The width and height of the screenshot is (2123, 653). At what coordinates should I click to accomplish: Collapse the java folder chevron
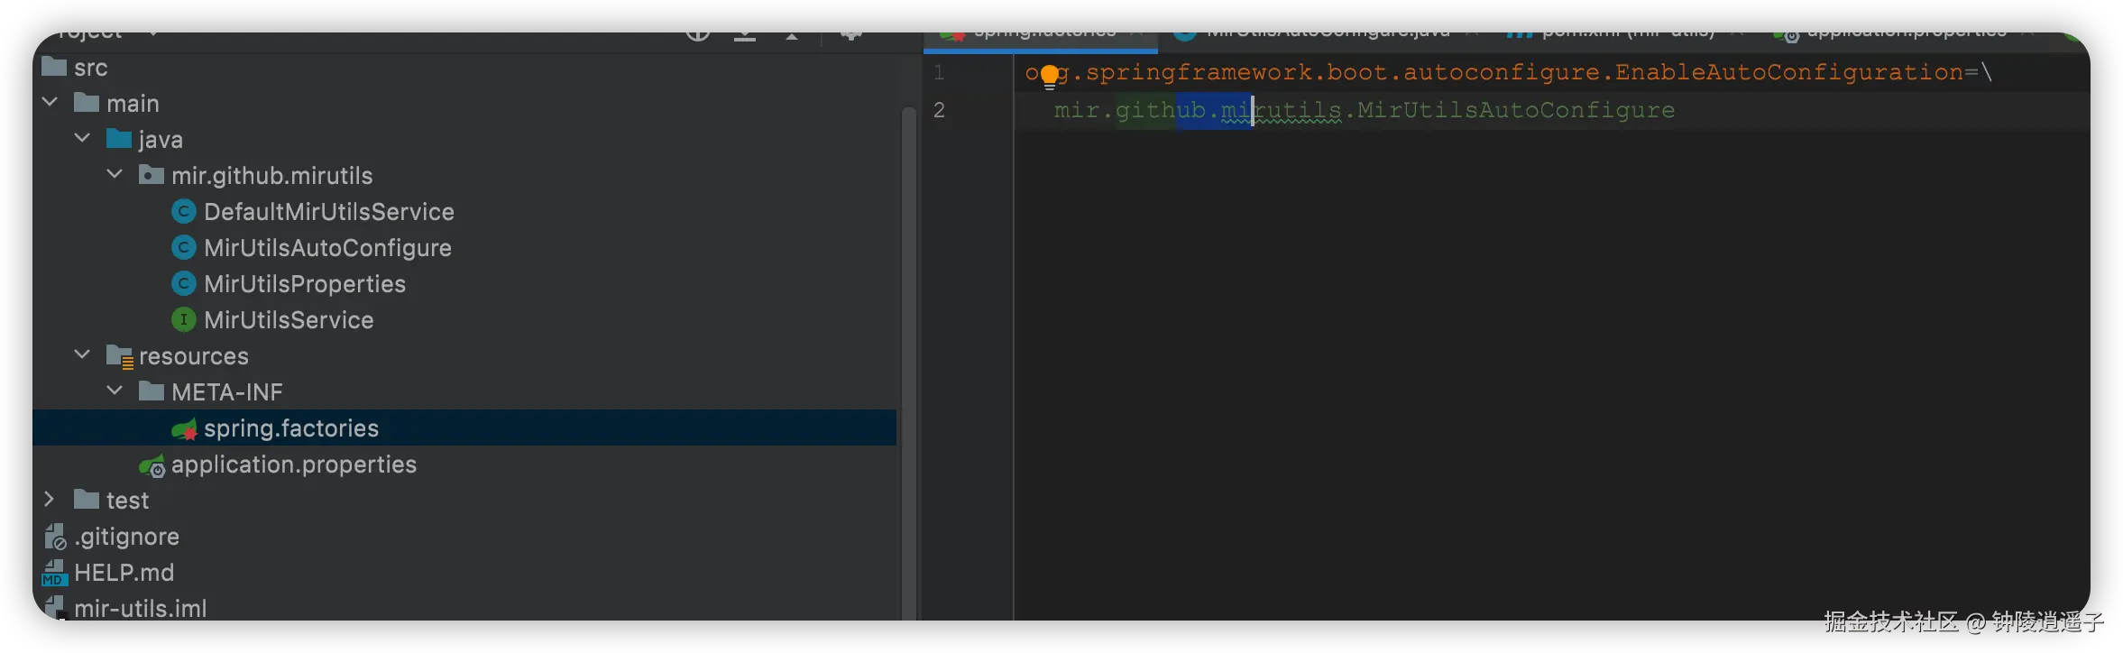click(83, 139)
